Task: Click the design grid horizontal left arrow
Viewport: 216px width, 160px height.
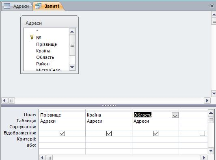Action: tap(42, 158)
